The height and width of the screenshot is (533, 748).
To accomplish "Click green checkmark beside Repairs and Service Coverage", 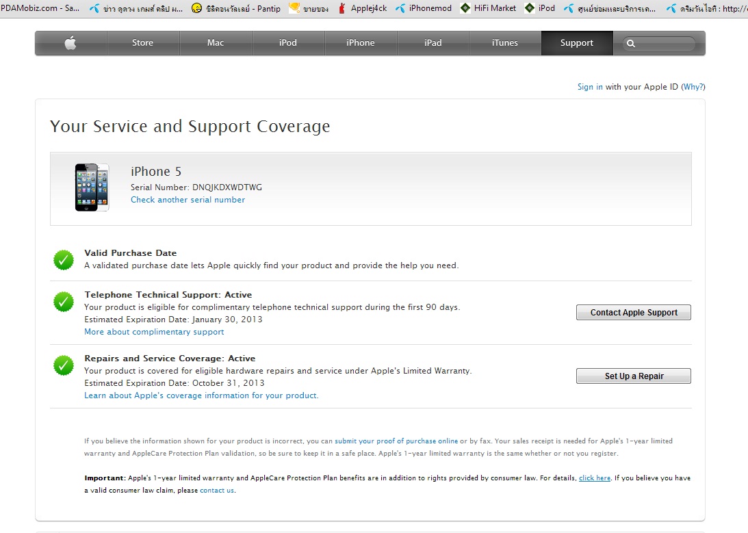I will coord(64,365).
